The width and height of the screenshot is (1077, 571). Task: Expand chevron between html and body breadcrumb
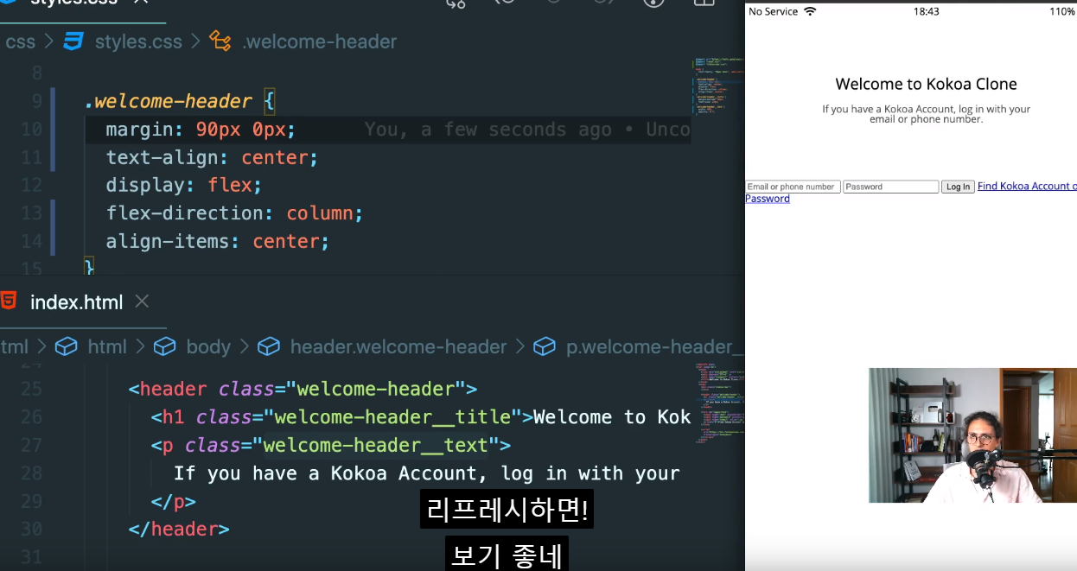(140, 346)
